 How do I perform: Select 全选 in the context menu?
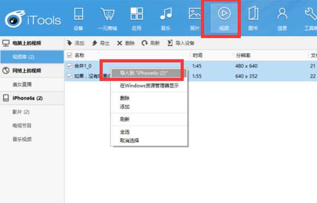pyautogui.click(x=125, y=132)
